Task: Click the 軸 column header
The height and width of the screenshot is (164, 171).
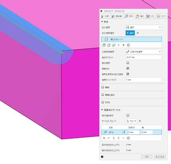Action: coord(143,128)
